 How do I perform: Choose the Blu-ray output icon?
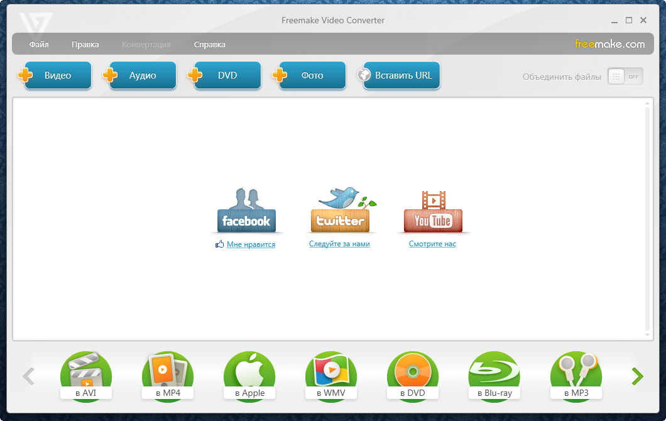[x=494, y=375]
